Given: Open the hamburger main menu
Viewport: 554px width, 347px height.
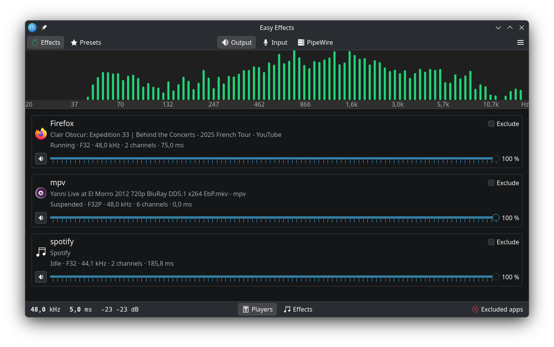Looking at the screenshot, I should (x=520, y=42).
